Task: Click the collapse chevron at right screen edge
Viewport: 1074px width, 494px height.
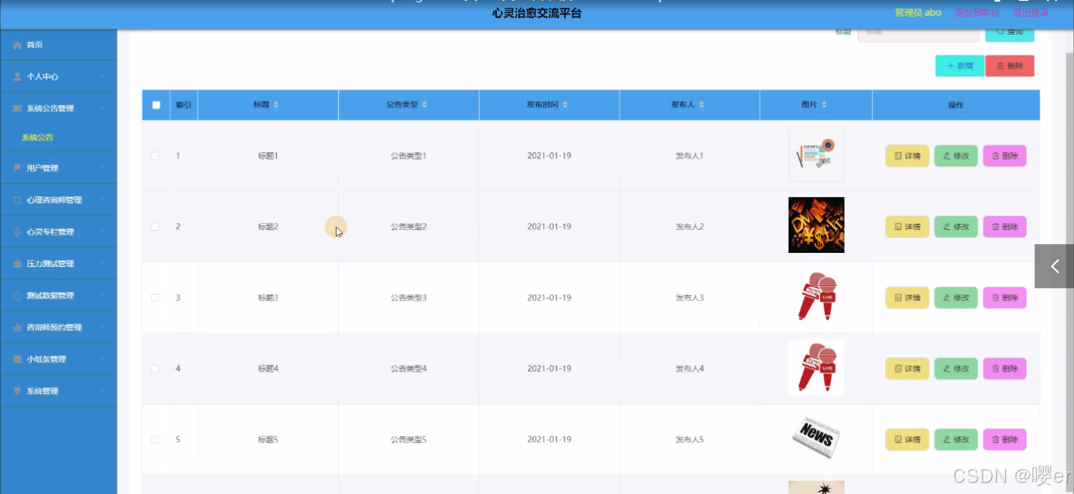Action: pyautogui.click(x=1053, y=266)
